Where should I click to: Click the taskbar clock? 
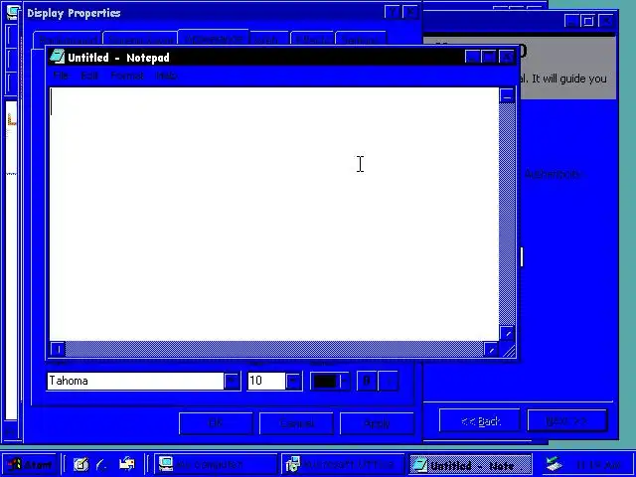(597, 465)
